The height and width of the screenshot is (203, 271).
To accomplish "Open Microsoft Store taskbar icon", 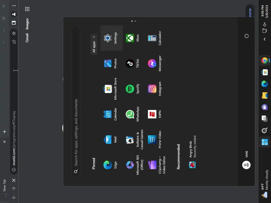I will [265, 72].
